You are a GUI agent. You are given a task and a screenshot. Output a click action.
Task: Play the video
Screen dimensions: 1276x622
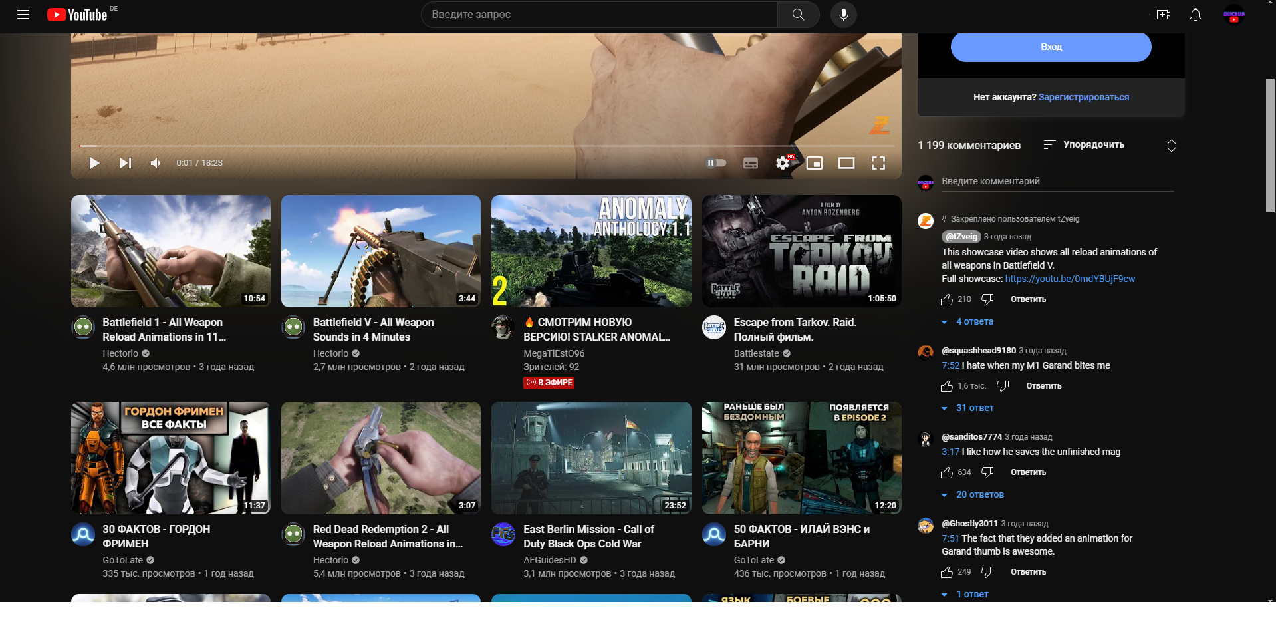coord(94,163)
